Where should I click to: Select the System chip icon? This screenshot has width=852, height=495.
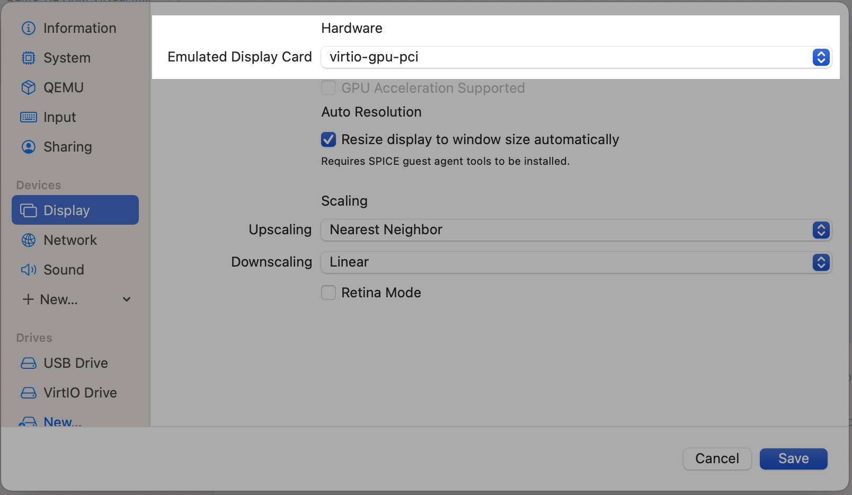point(28,58)
